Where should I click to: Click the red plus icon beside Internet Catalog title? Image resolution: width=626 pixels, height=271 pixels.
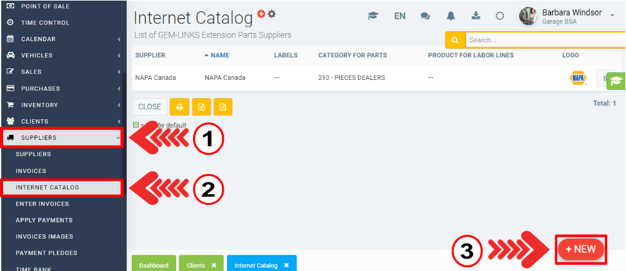261,13
